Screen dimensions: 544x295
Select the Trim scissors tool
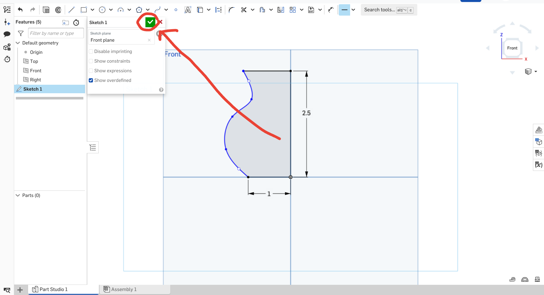coord(244,10)
